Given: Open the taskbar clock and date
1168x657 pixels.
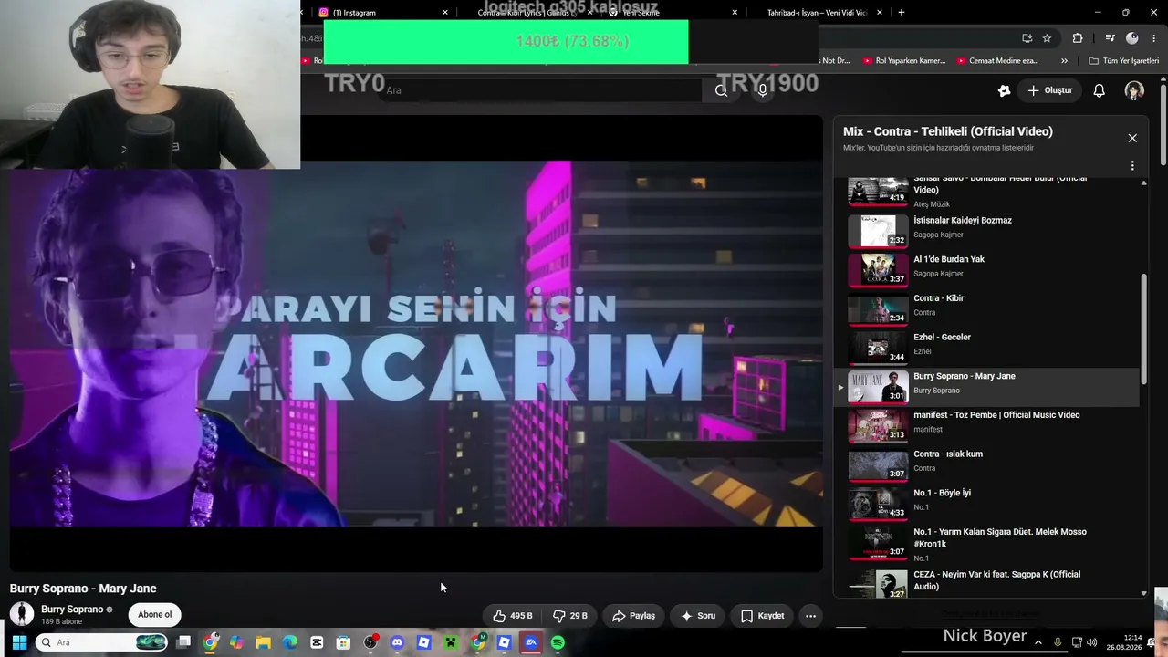Looking at the screenshot, I should pyautogui.click(x=1132, y=642).
